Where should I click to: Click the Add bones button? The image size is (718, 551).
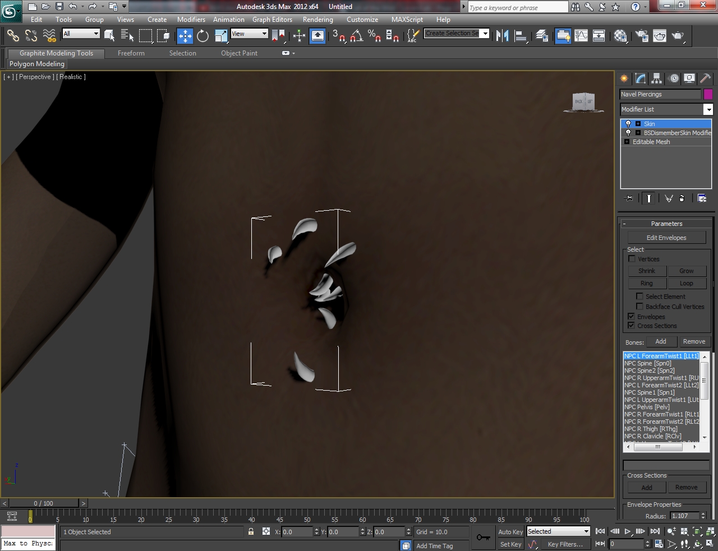pos(661,341)
